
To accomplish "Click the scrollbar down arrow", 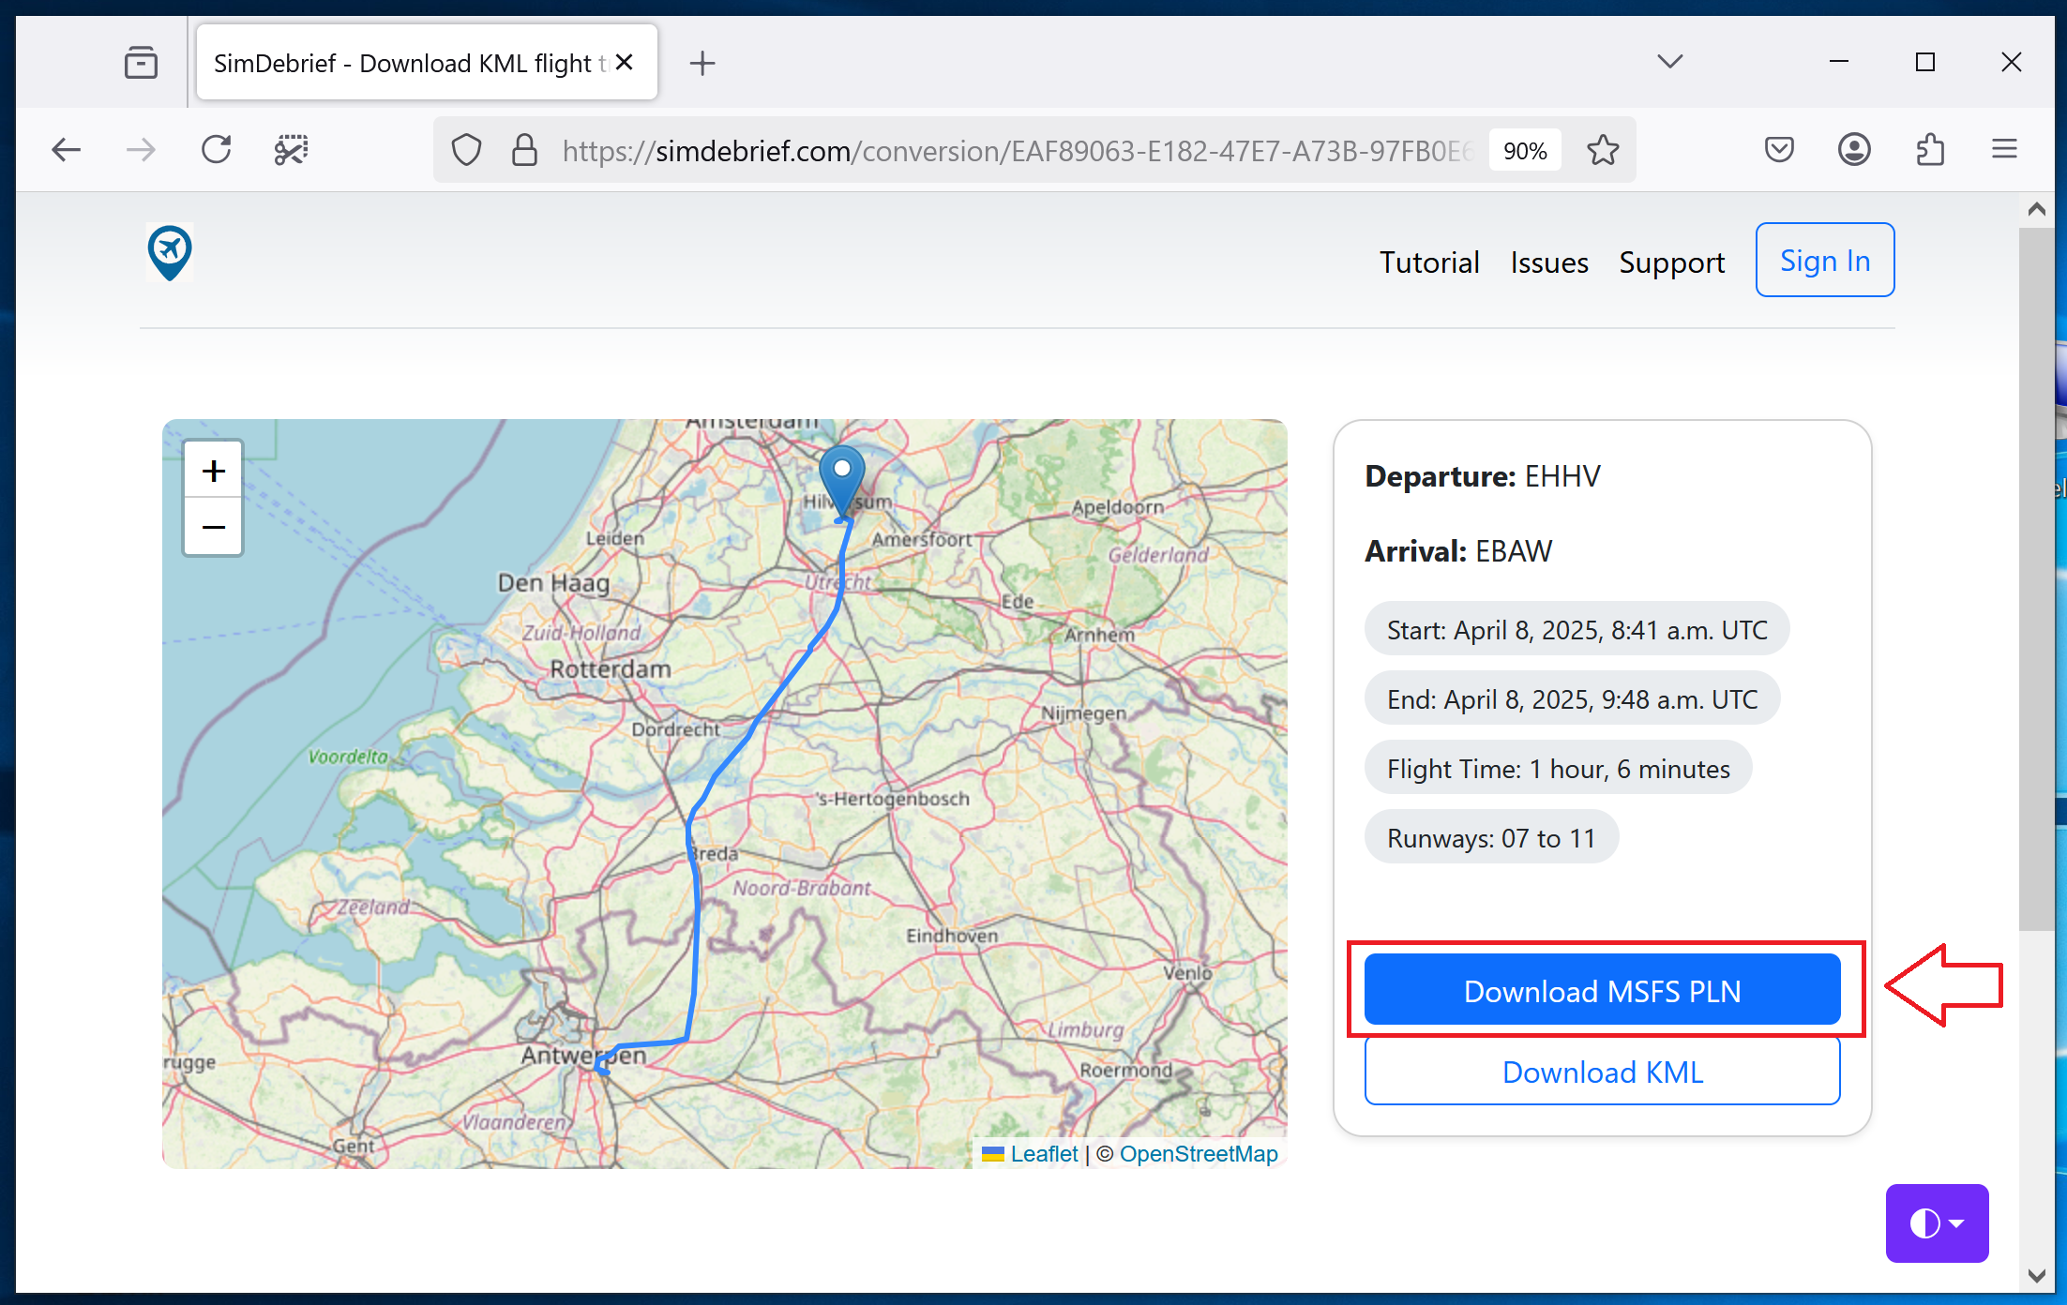I will [2036, 1275].
